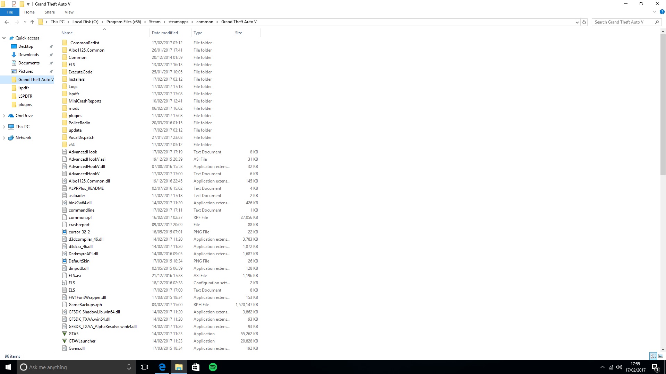Open the View ribbon tab
This screenshot has height=374, width=666.
coord(69,12)
